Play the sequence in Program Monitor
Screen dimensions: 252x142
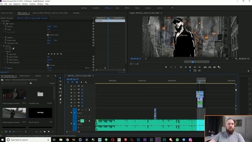click(190, 67)
